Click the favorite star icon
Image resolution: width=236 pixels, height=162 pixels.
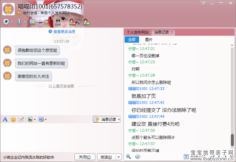[x=19, y=13]
